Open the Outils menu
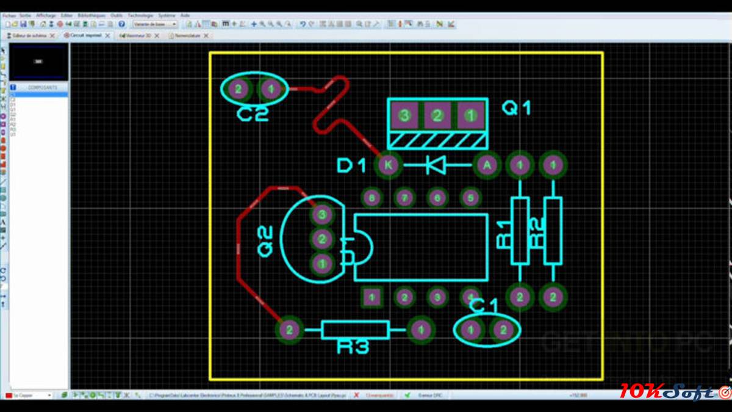This screenshot has width=732, height=412. click(117, 15)
